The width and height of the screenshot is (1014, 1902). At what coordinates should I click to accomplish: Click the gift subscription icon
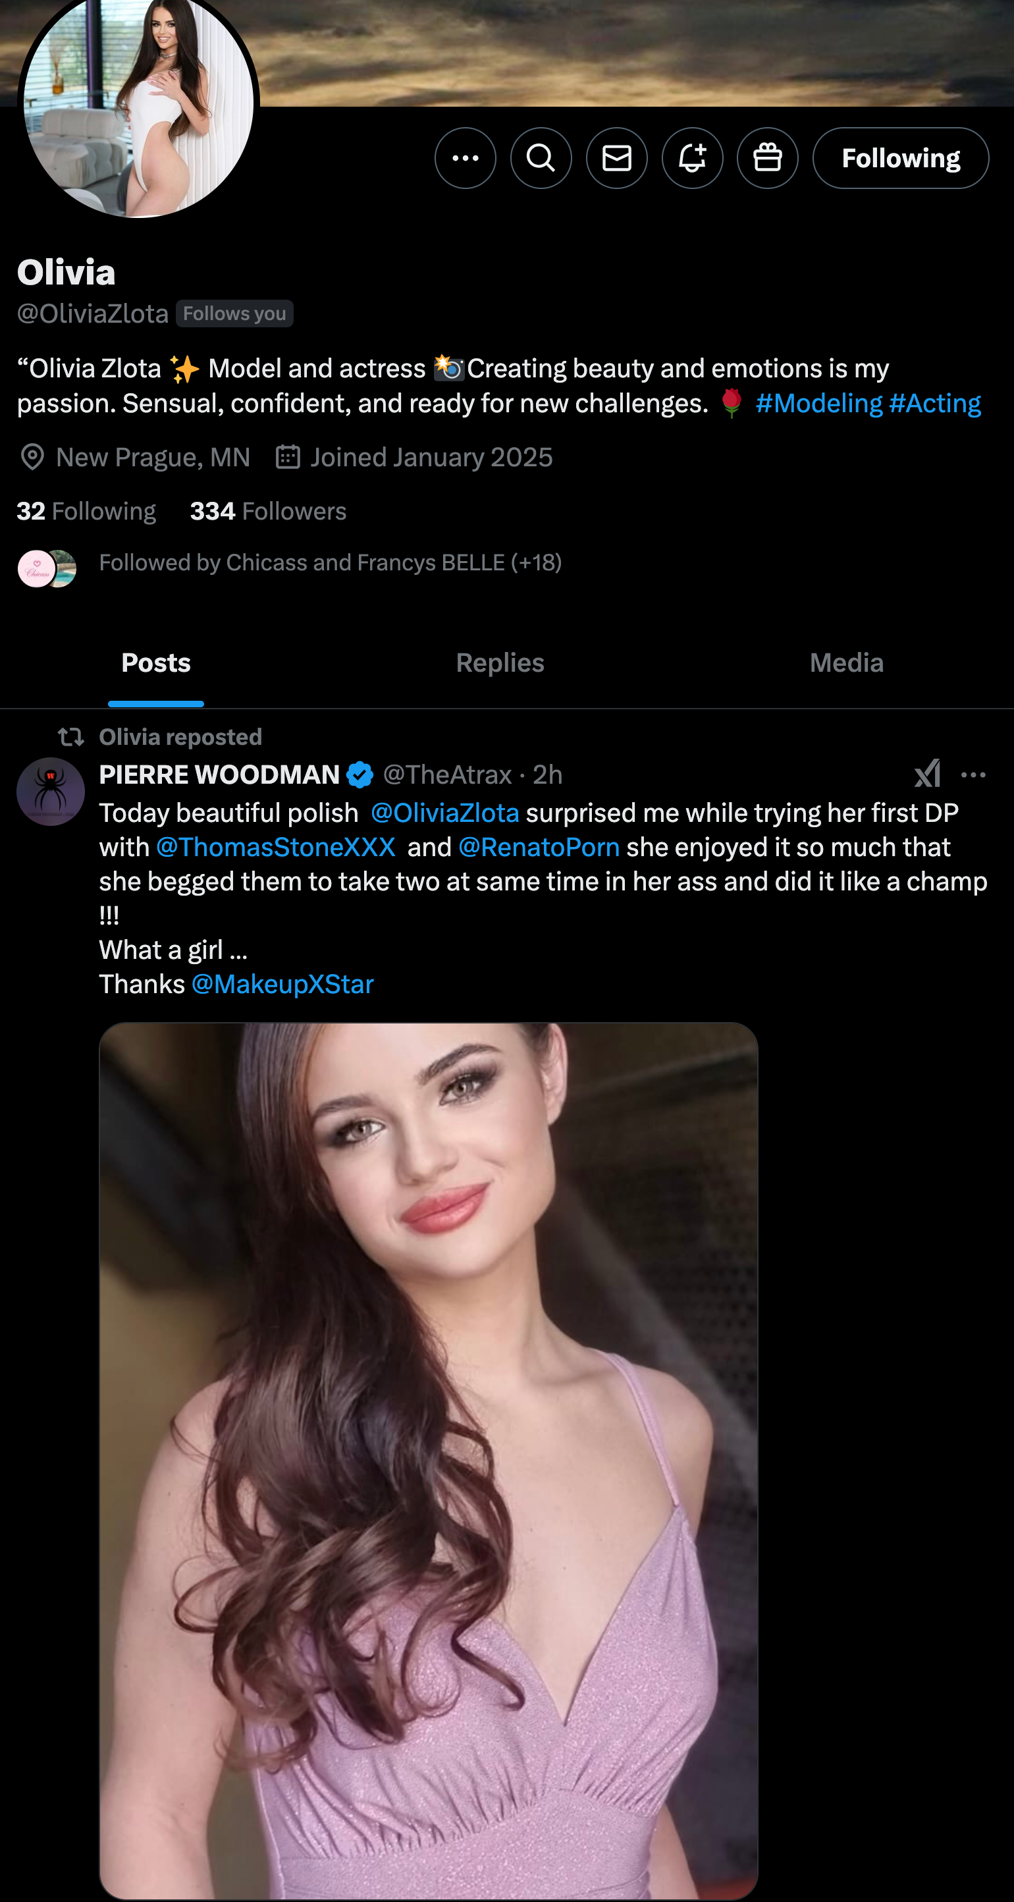coord(768,158)
